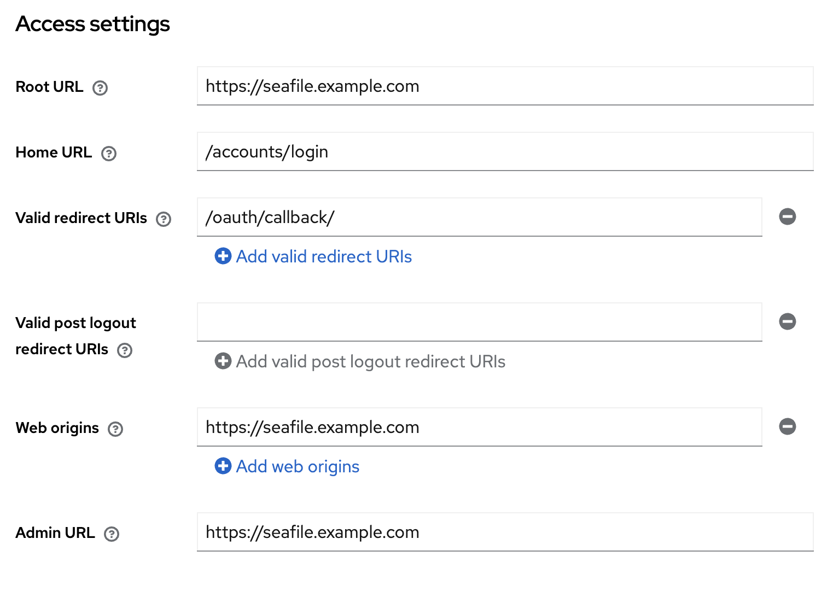Click the Admin URL text field
This screenshot has height=609, width=839.
tap(504, 532)
